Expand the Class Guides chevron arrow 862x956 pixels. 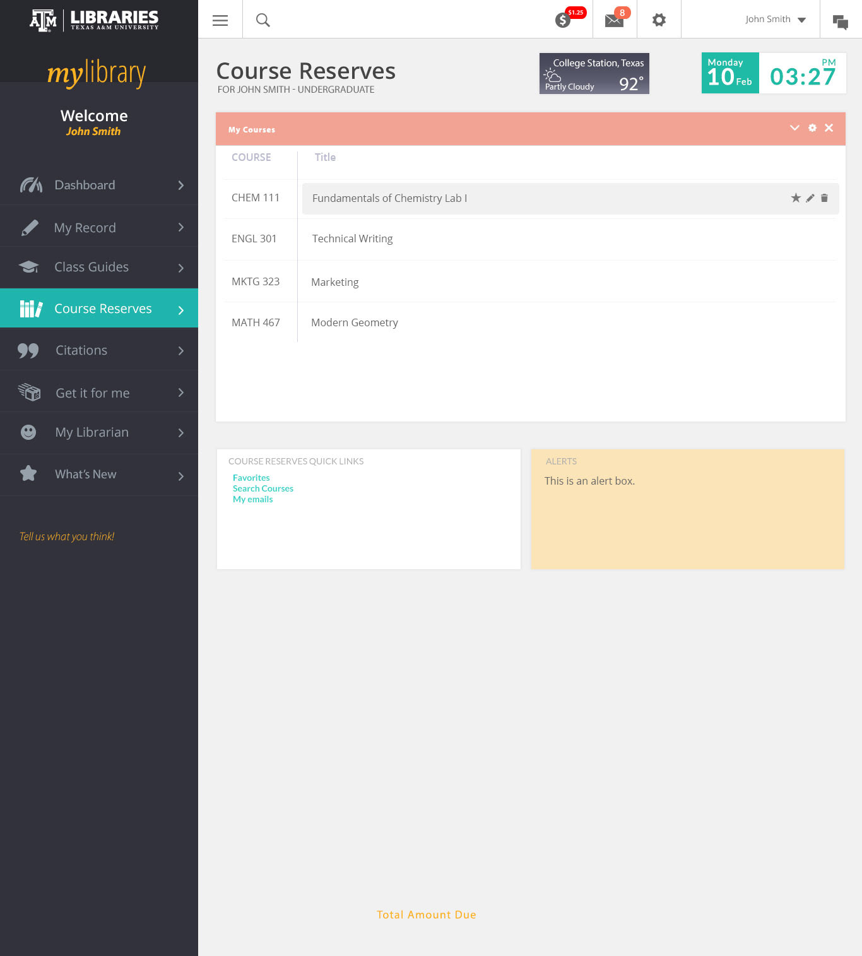[181, 268]
